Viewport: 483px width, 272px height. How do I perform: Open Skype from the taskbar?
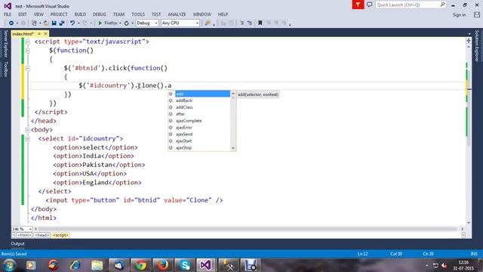point(185,265)
